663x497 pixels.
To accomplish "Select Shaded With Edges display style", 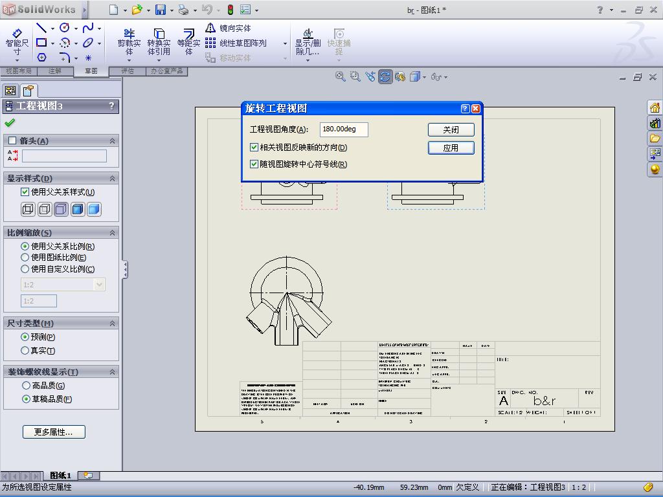I will pyautogui.click(x=78, y=209).
